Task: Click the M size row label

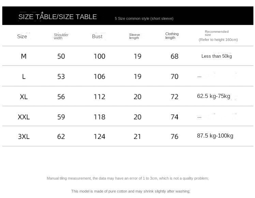Action: point(24,56)
